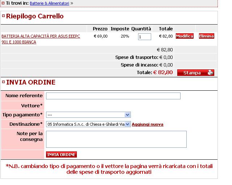The width and height of the screenshot is (232, 185).
Task: Click inside the Note per la consegna textarea
Action: [116, 139]
